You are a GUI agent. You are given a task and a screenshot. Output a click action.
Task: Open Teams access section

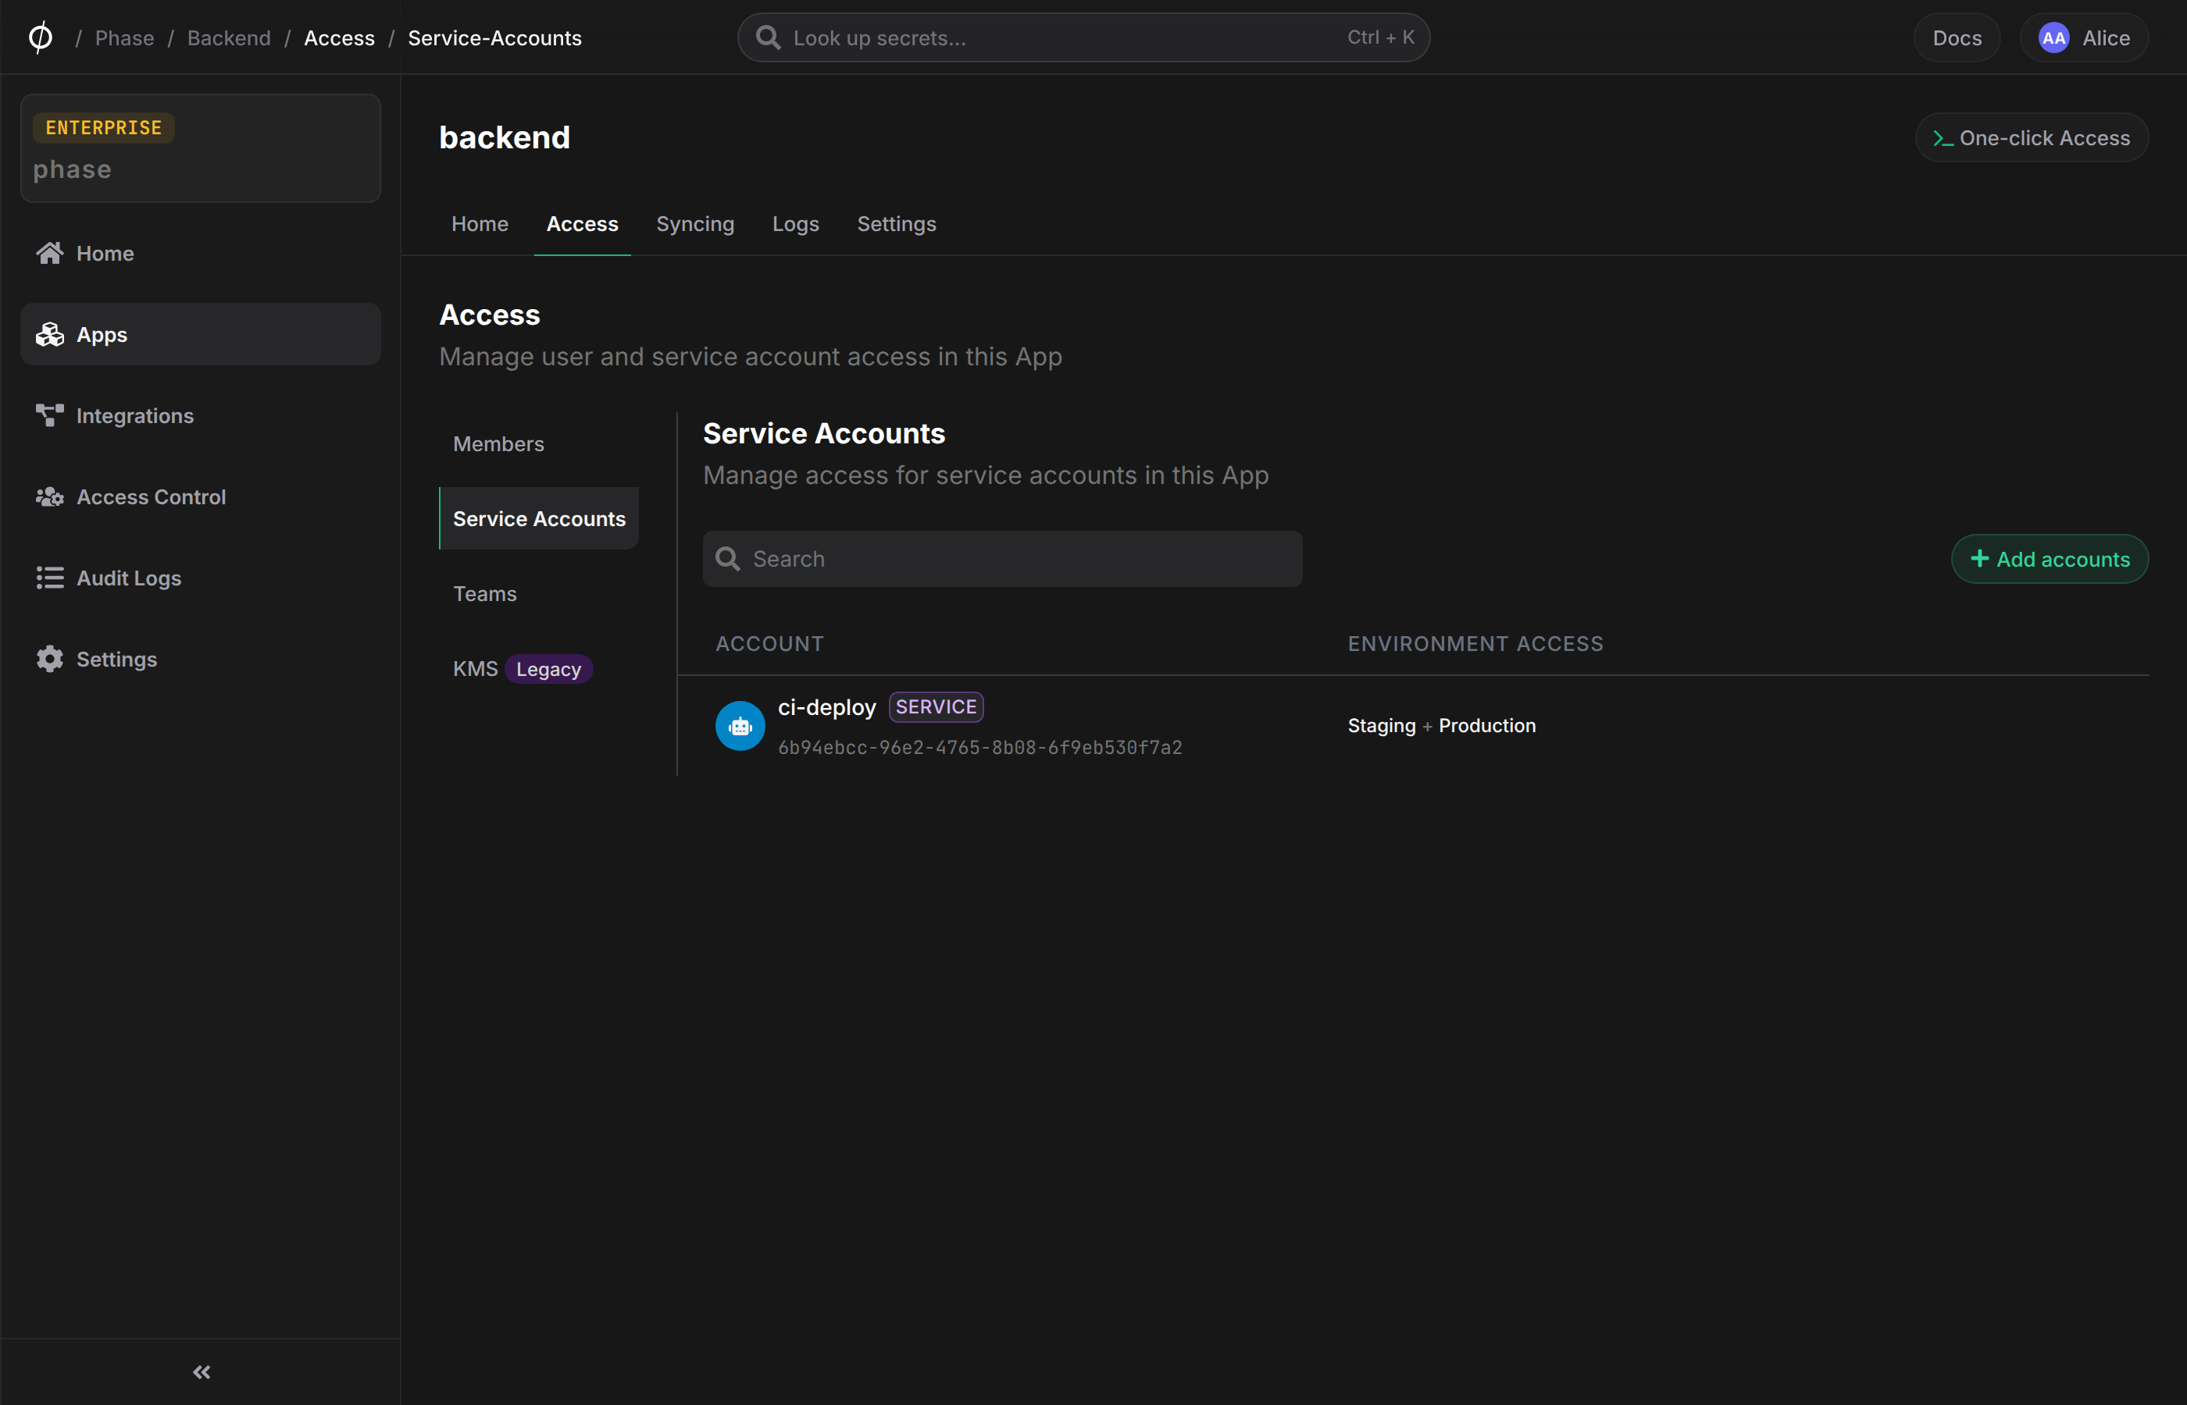coord(538,593)
